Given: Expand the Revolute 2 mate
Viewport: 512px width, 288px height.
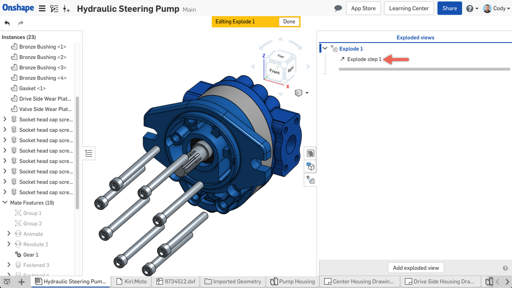Looking at the screenshot, I should (9, 244).
